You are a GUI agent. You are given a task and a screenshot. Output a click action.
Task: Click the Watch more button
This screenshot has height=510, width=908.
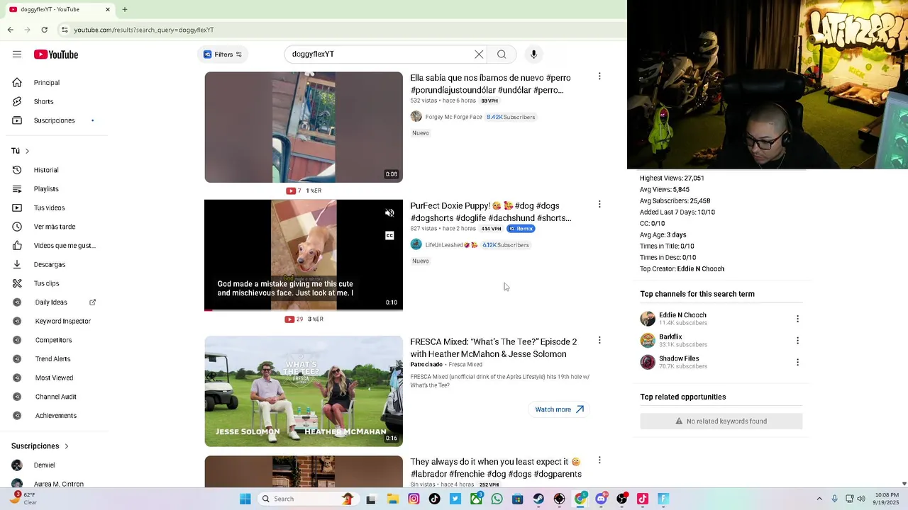click(559, 409)
